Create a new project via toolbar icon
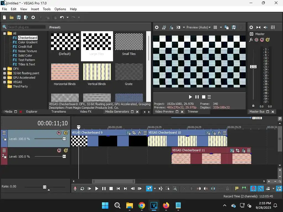 click(4, 17)
